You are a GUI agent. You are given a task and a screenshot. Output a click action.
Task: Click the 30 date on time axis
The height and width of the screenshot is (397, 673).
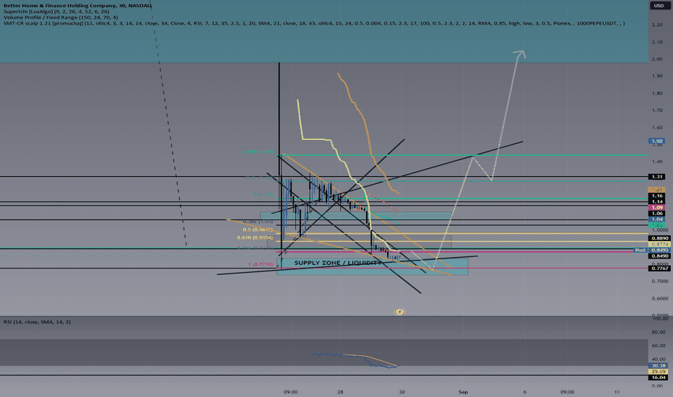point(401,392)
